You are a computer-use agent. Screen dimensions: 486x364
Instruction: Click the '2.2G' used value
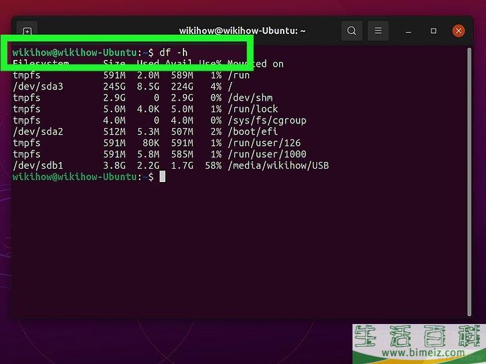point(148,165)
